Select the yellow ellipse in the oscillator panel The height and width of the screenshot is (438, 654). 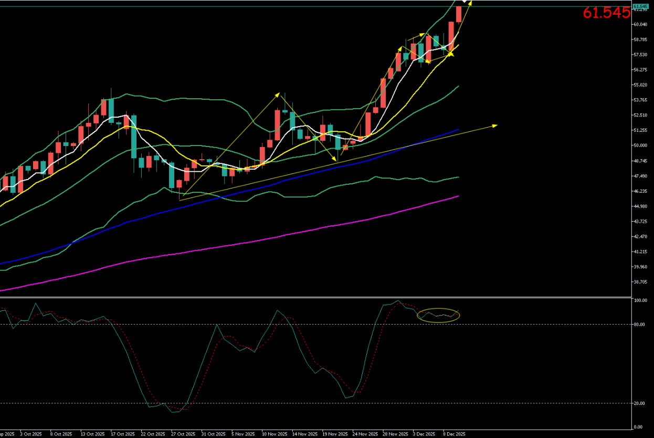(438, 315)
